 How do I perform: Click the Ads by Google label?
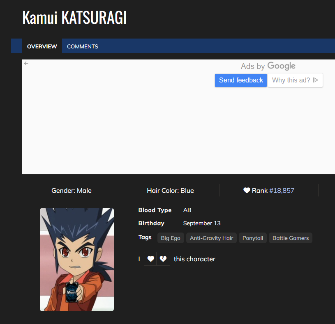[268, 66]
